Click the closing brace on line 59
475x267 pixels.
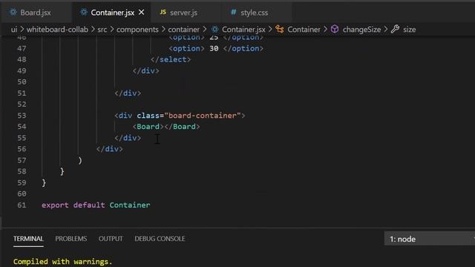(44, 183)
